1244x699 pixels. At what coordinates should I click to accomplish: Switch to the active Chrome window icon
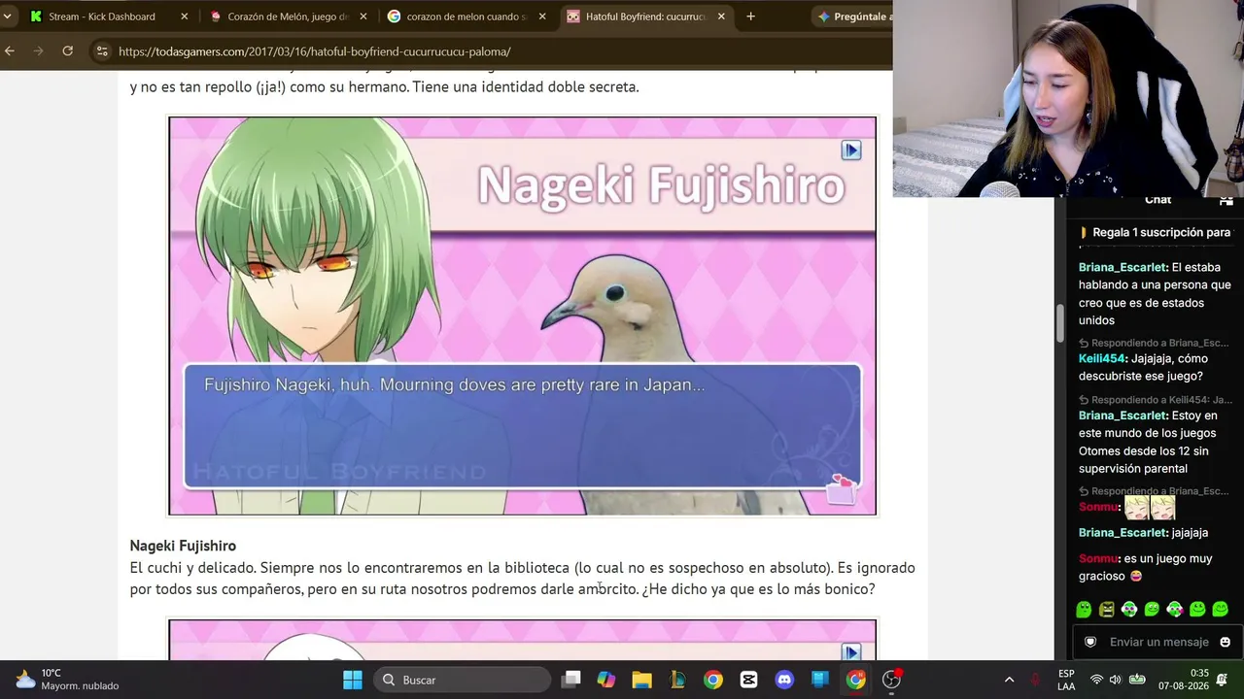855,680
